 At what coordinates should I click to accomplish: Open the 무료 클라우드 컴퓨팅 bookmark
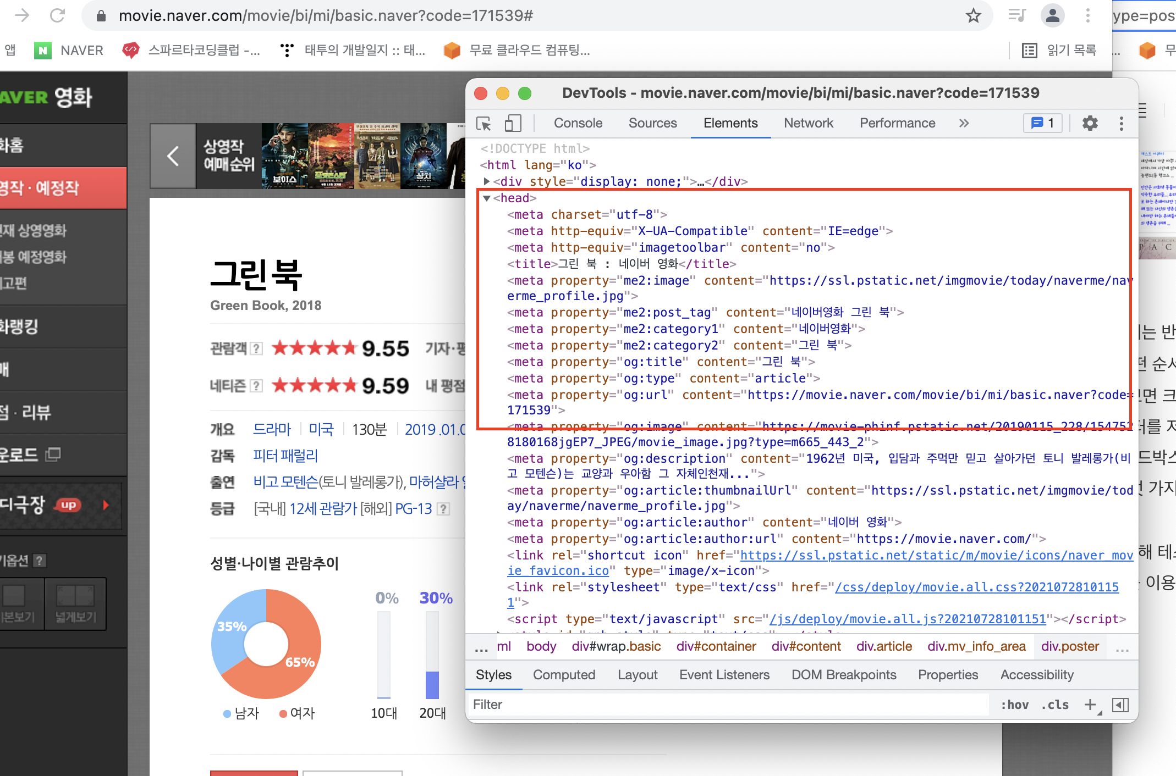pyautogui.click(x=517, y=51)
